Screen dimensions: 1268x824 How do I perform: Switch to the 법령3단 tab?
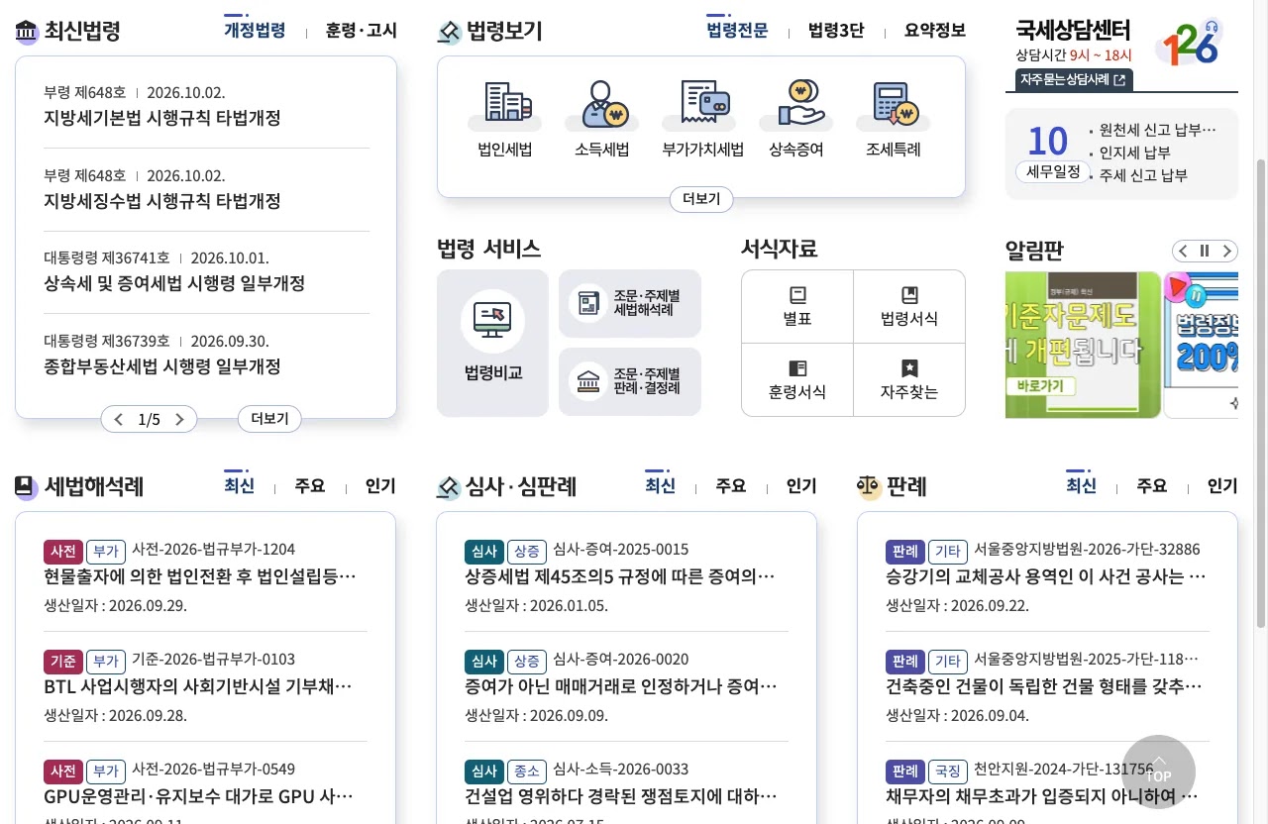[x=836, y=31]
